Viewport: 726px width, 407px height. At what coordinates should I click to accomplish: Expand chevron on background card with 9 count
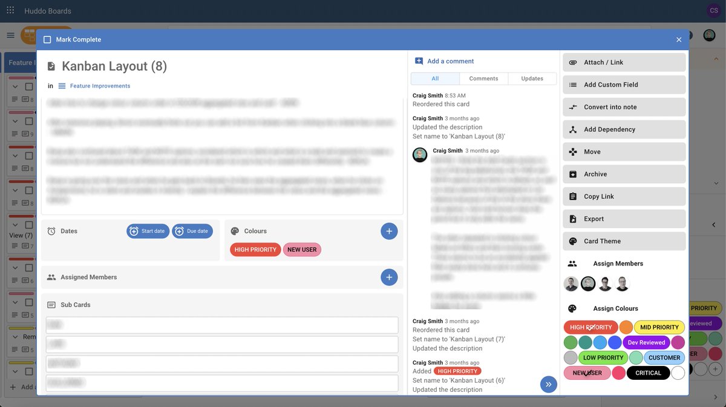pyautogui.click(x=15, y=121)
